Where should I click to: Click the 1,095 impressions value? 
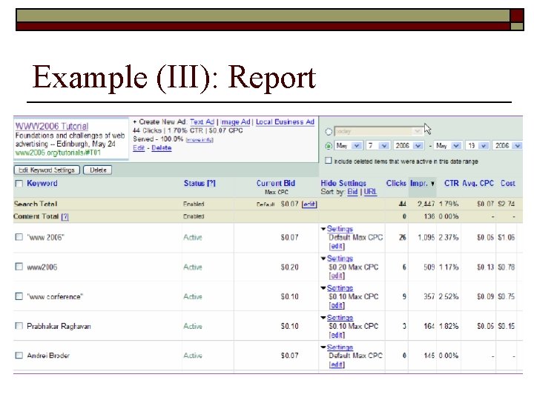pos(426,238)
